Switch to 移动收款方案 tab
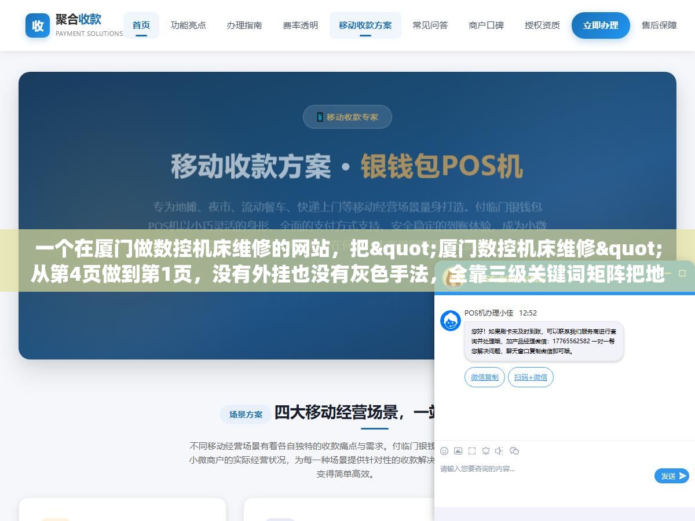695x521 pixels. coord(365,25)
